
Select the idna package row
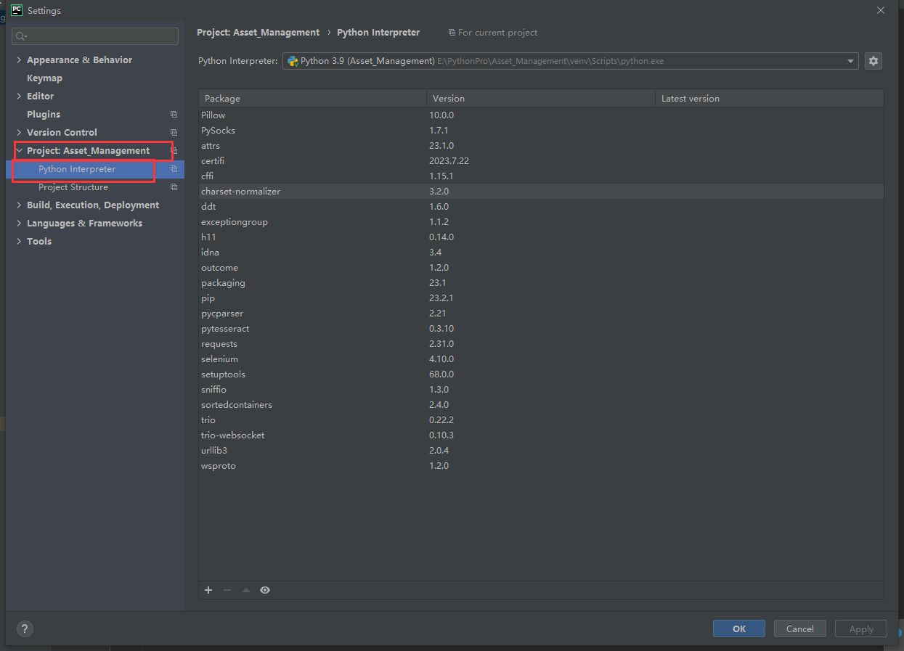click(541, 253)
